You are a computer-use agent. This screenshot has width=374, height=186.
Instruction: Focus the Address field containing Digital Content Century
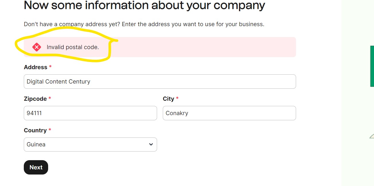[x=160, y=82]
